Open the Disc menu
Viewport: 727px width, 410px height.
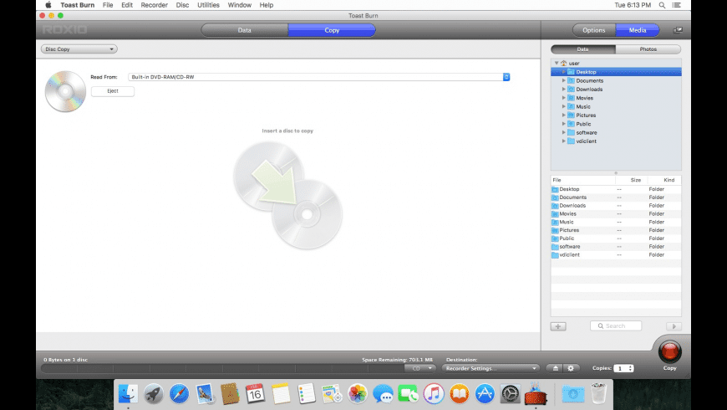click(182, 5)
